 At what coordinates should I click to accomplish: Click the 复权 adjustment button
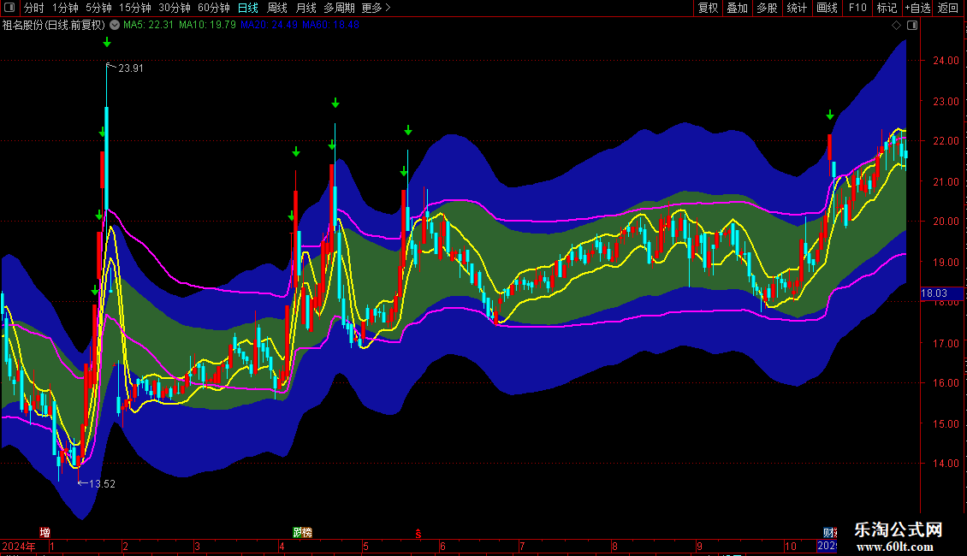point(708,8)
